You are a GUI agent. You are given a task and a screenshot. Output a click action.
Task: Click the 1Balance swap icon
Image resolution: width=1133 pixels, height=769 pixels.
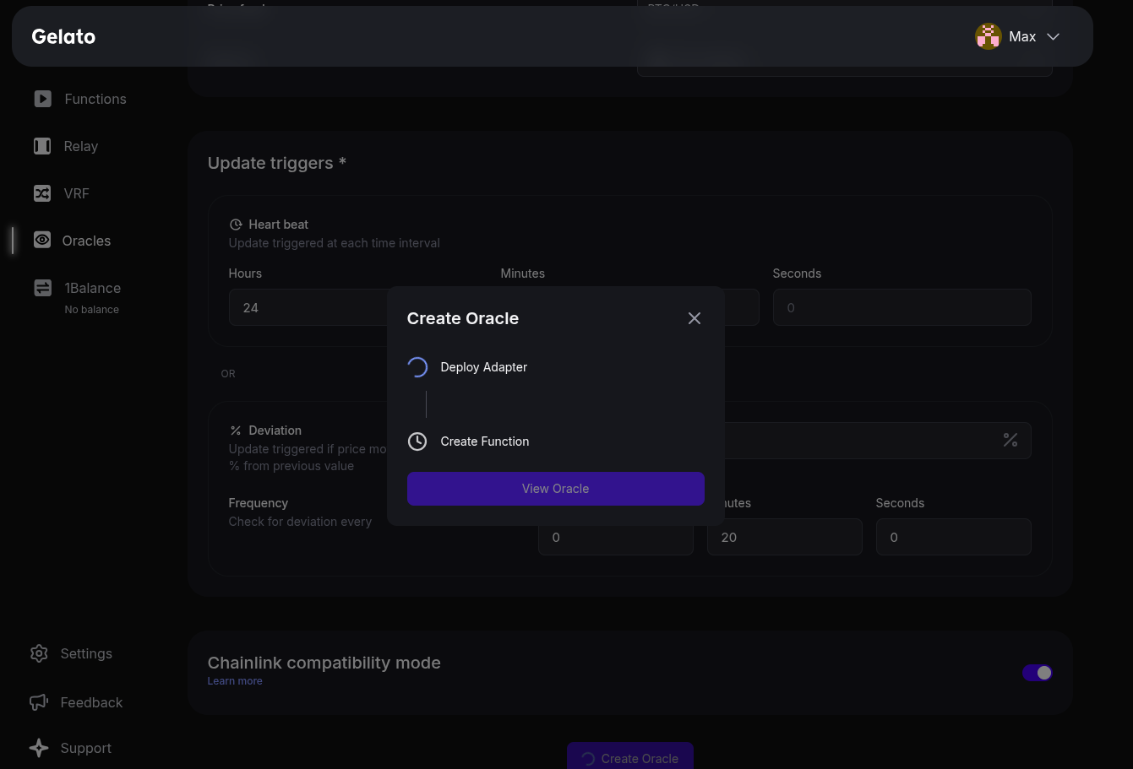(42, 288)
